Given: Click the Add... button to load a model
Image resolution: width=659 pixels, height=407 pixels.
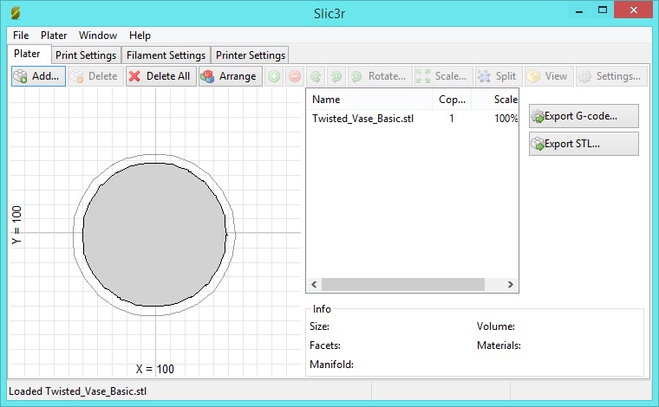Looking at the screenshot, I should (38, 76).
